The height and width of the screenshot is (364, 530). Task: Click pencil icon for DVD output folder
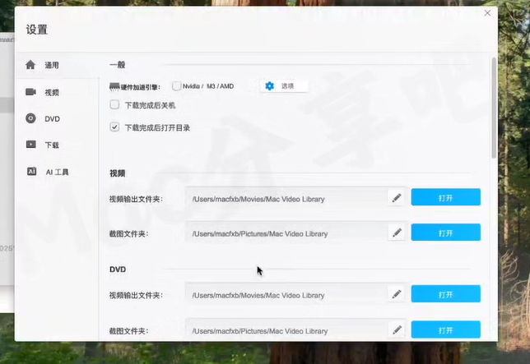(x=397, y=295)
